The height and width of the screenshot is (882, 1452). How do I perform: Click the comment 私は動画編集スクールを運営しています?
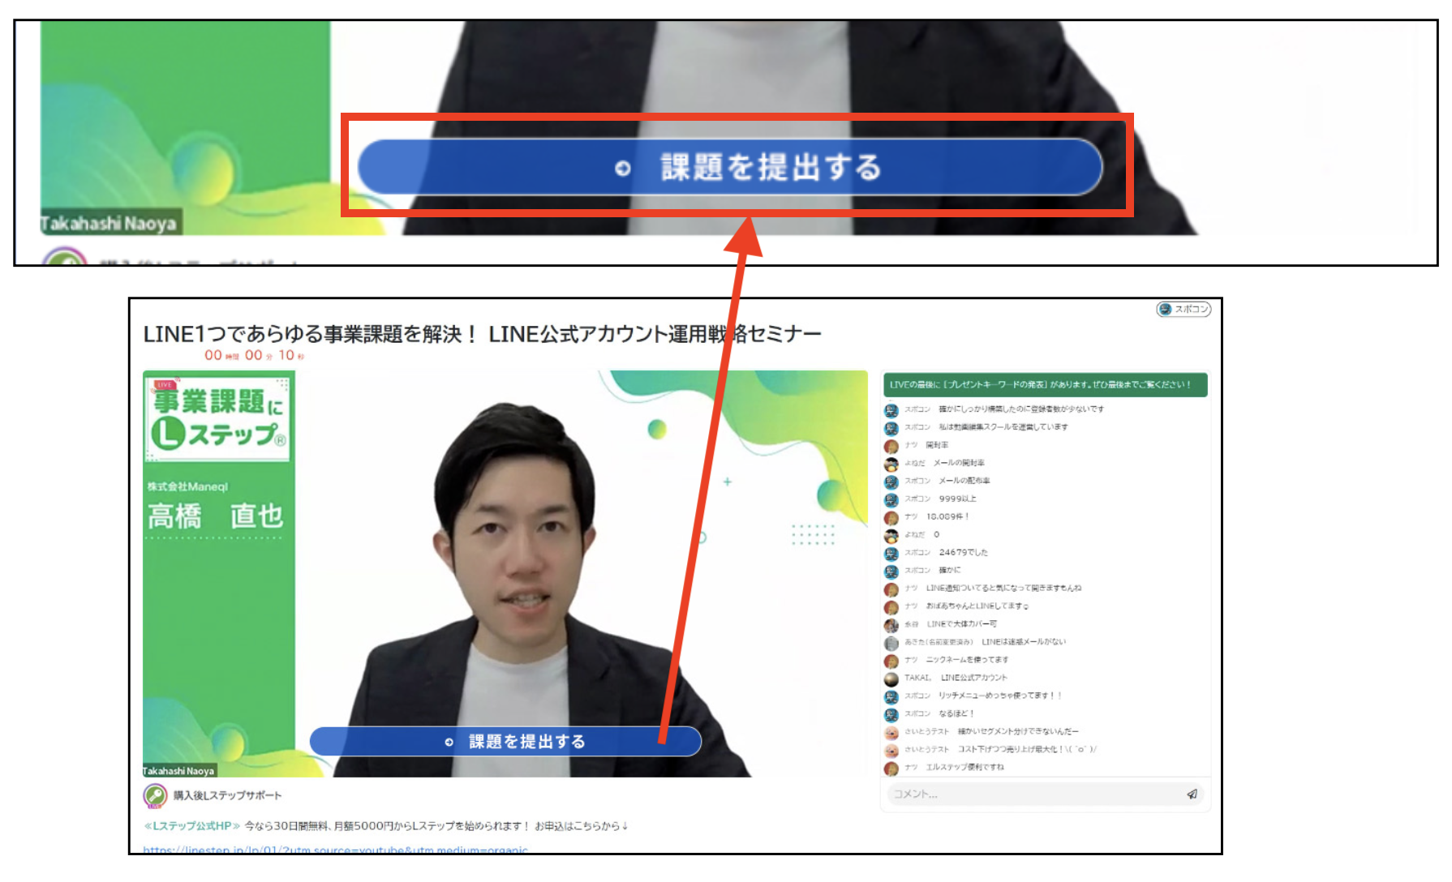click(1003, 427)
